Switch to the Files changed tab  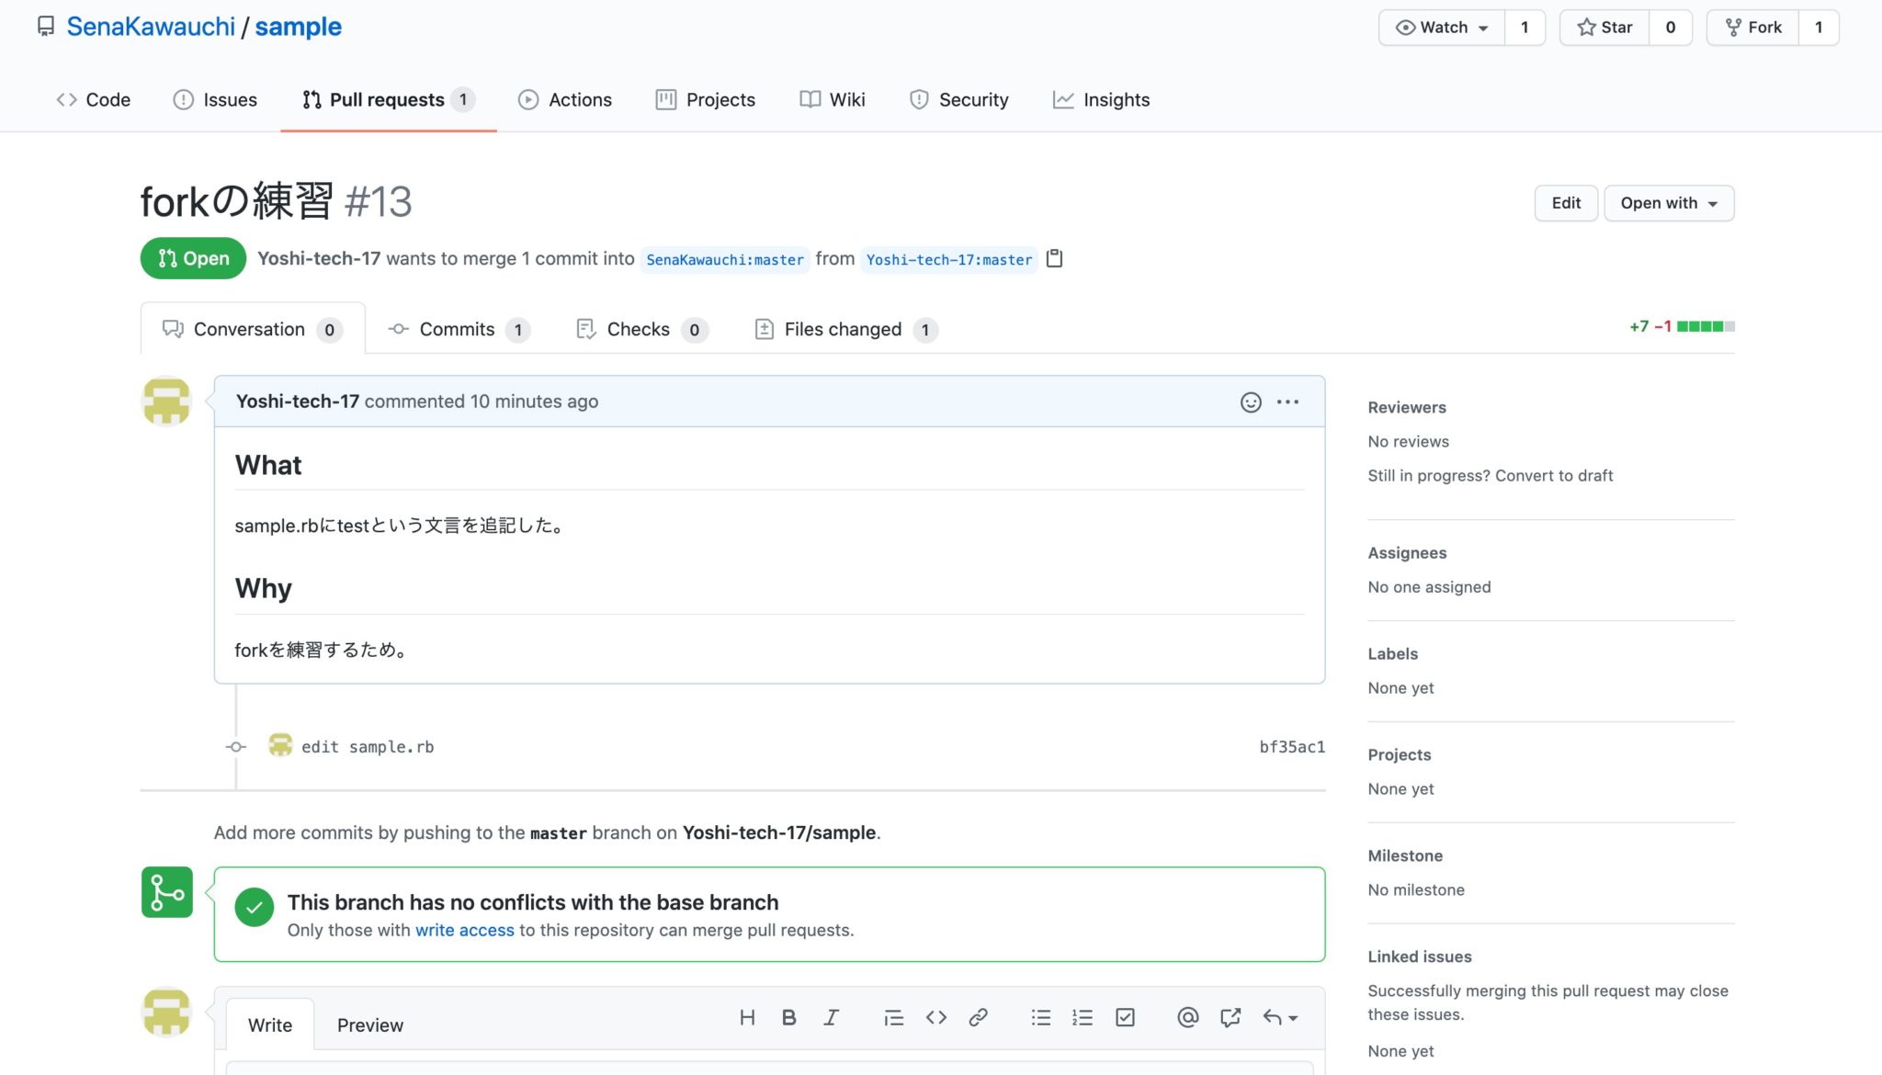point(842,329)
